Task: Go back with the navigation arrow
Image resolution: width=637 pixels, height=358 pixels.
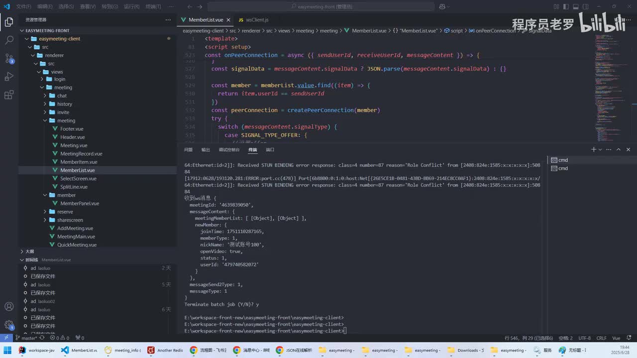Action: pos(190,6)
